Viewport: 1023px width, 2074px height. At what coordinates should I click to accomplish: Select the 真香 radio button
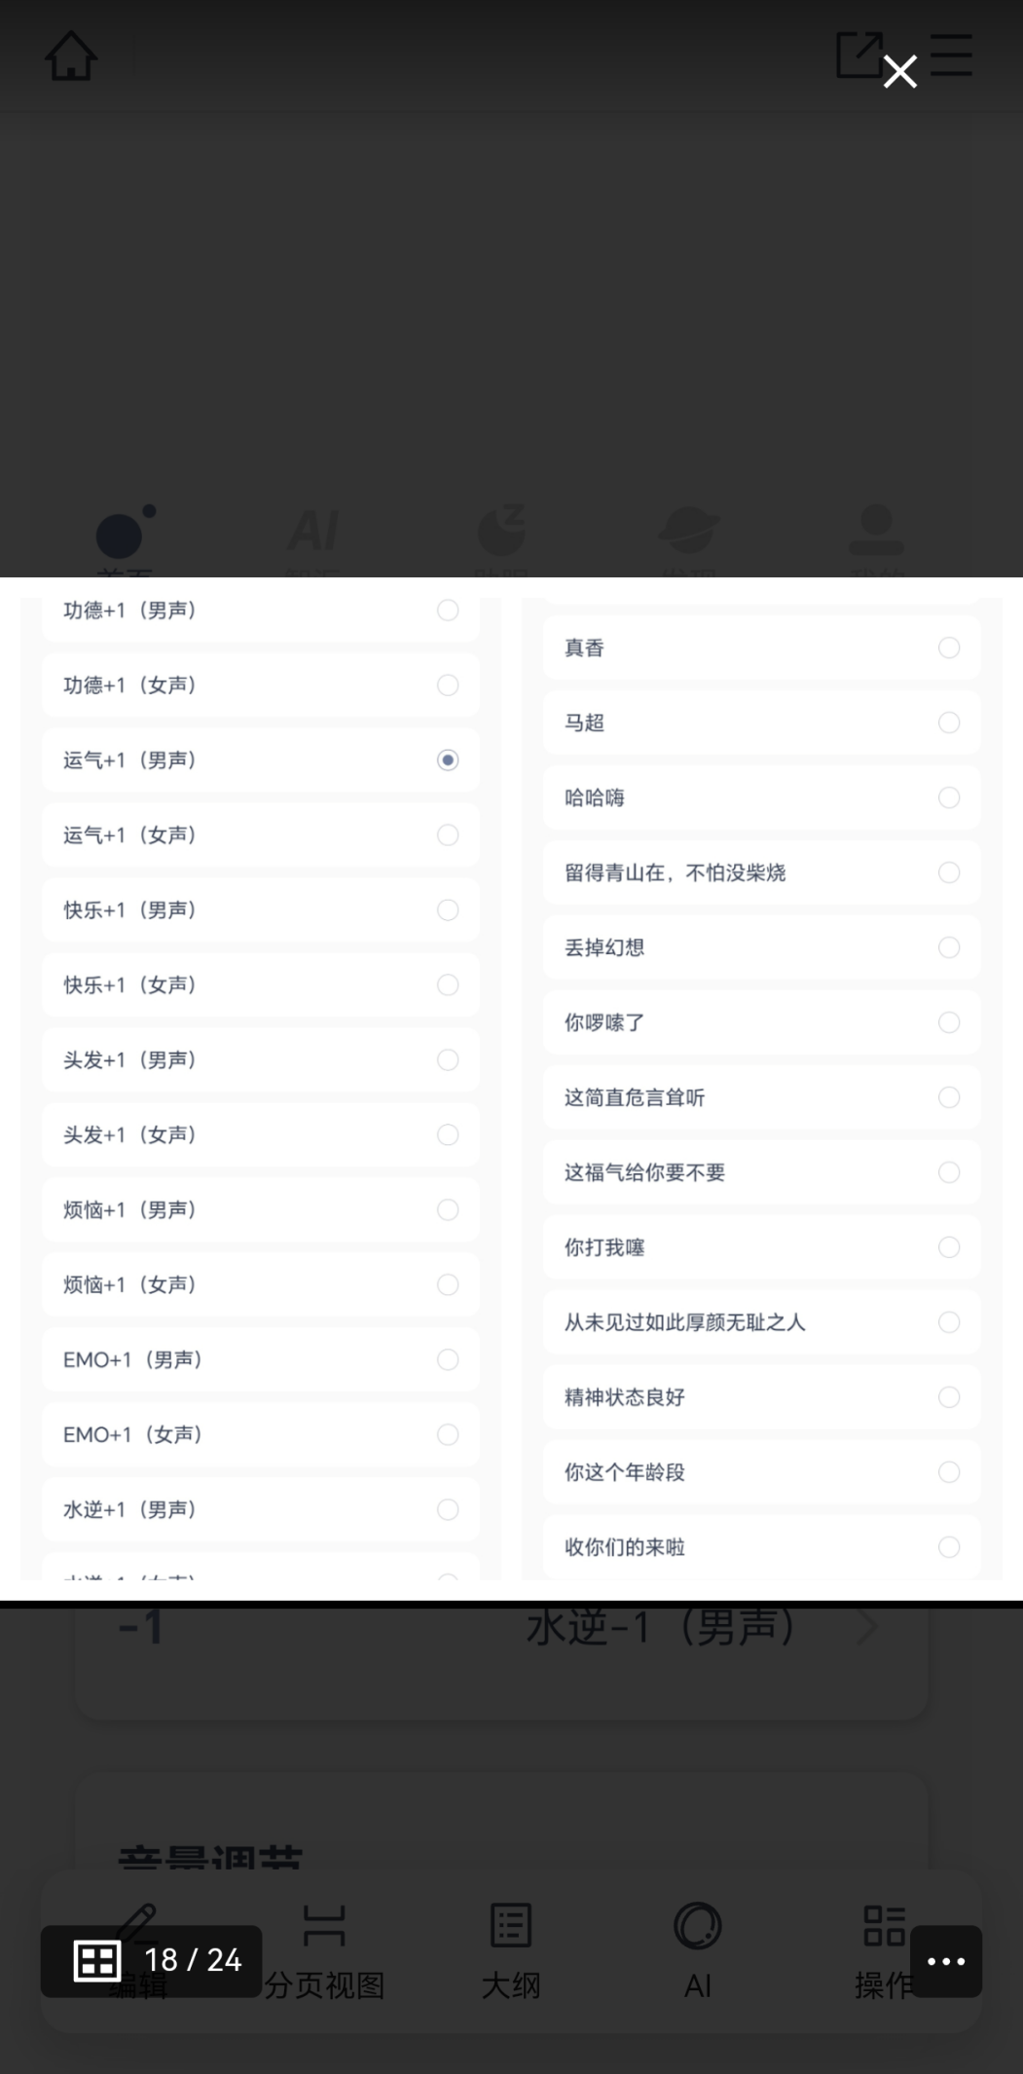point(949,648)
